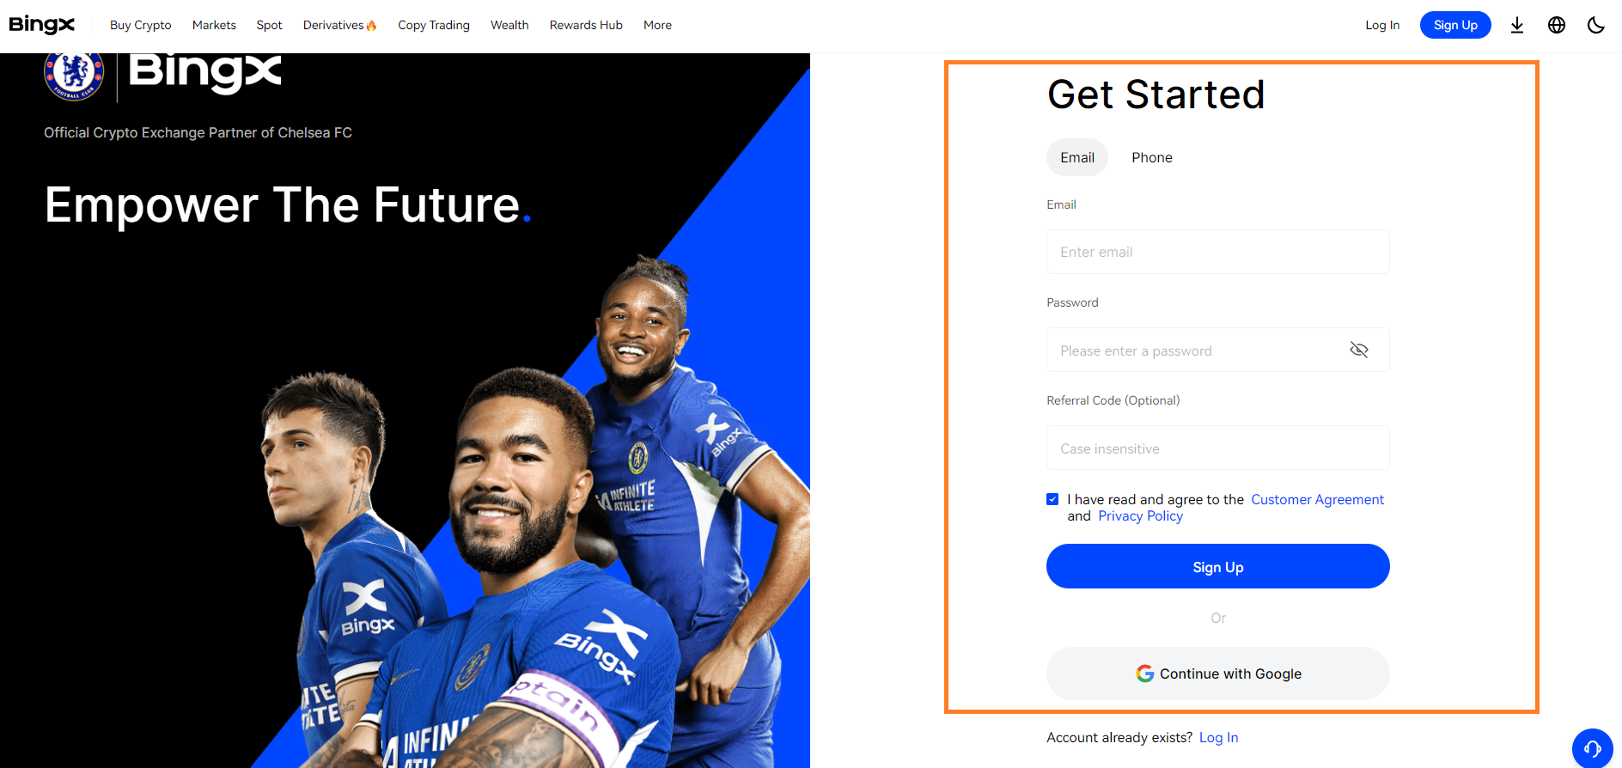Click the Google logo on the continue button
1622x768 pixels.
[1145, 674]
